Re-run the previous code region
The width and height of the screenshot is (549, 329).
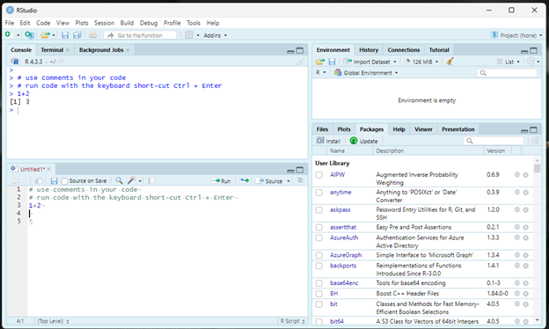(x=245, y=180)
